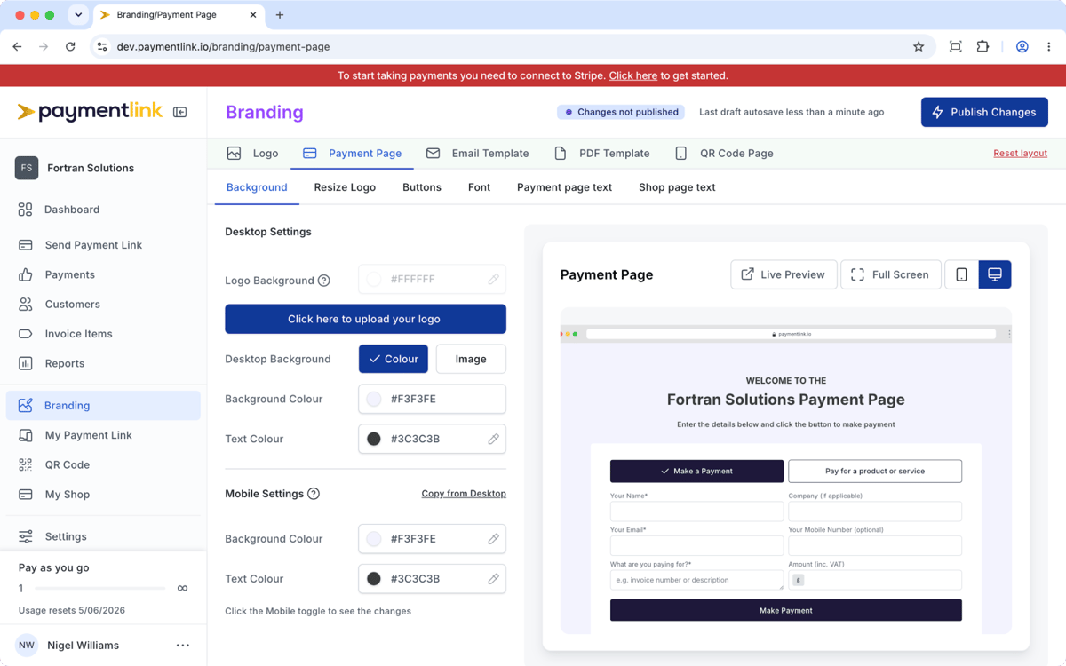Click the Reset layout link
Image resolution: width=1066 pixels, height=666 pixels.
tap(1020, 154)
